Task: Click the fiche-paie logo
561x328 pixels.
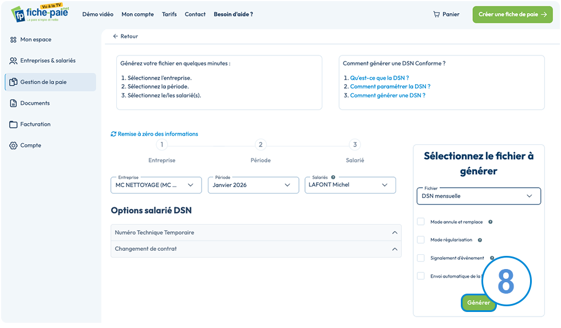Action: [39, 13]
